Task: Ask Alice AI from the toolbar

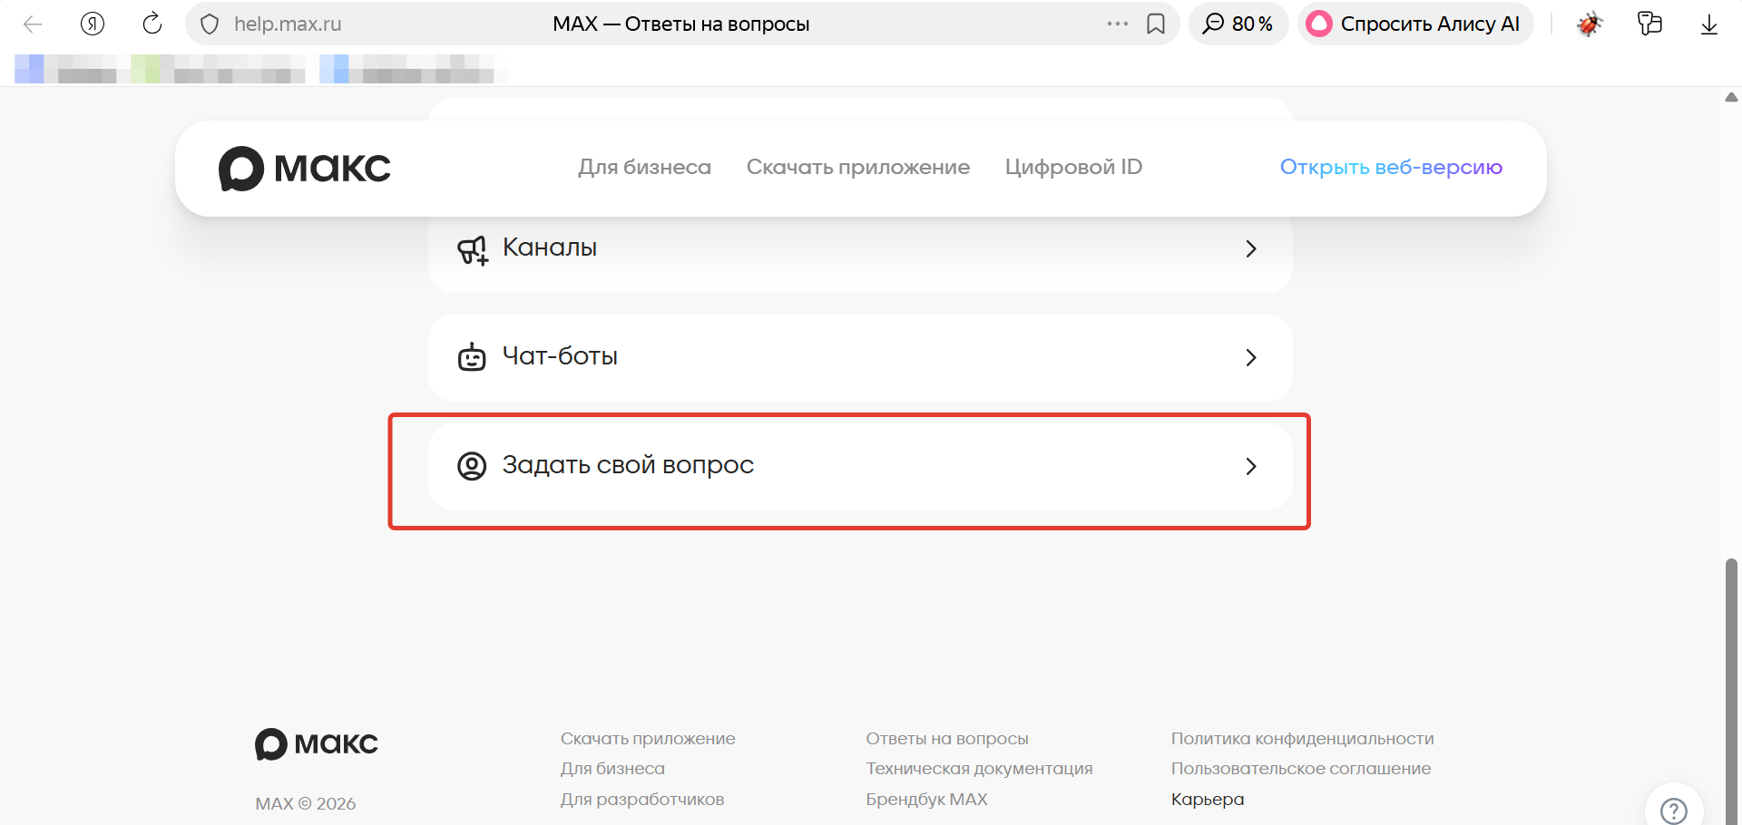Action: click(x=1415, y=24)
